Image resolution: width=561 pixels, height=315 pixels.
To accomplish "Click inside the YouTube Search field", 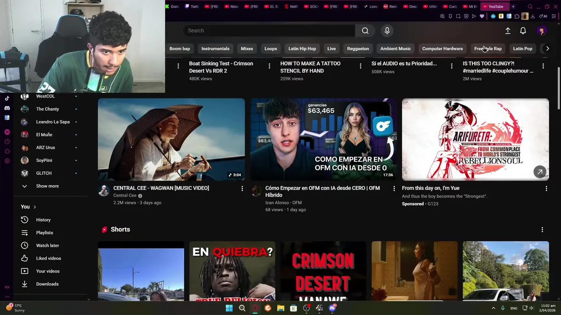I will pos(269,31).
